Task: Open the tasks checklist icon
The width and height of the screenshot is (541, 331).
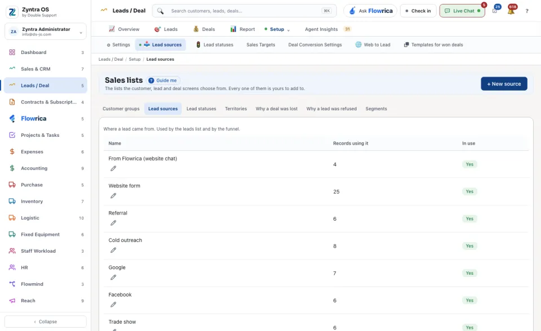Action: pyautogui.click(x=494, y=11)
